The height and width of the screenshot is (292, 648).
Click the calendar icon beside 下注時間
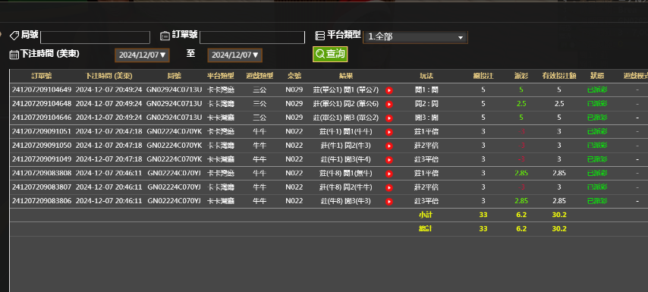(14, 55)
